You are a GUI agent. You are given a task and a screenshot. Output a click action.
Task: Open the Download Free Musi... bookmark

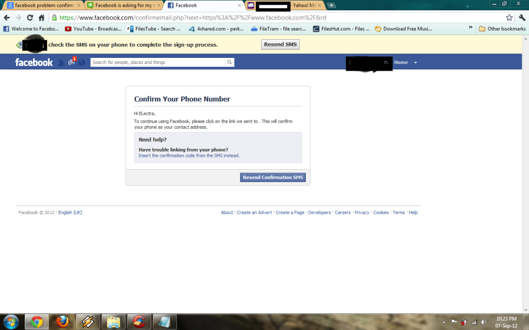(403, 29)
